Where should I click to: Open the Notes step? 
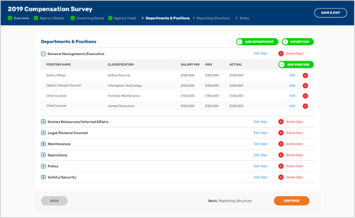tap(244, 18)
